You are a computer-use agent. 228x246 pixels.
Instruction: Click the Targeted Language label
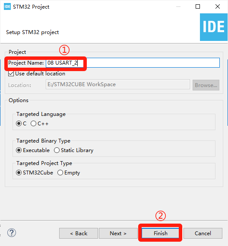pyautogui.click(x=41, y=114)
